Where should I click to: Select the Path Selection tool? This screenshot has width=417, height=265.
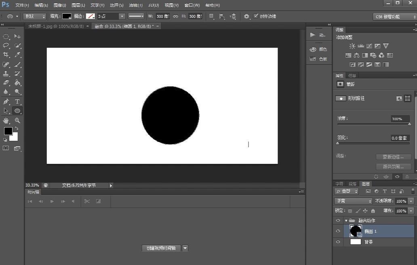(6, 111)
